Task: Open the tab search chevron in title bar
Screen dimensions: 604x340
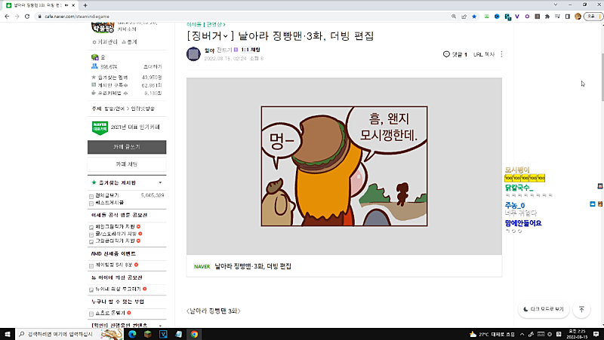Action: (x=556, y=5)
